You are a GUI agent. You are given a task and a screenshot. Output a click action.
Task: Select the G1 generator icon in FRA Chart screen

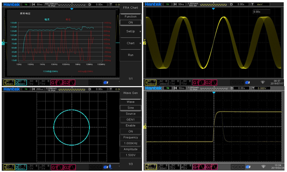[x=56, y=83]
